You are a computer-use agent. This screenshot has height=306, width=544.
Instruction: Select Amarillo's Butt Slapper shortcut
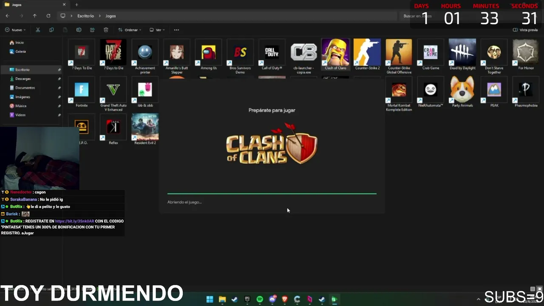pyautogui.click(x=176, y=57)
